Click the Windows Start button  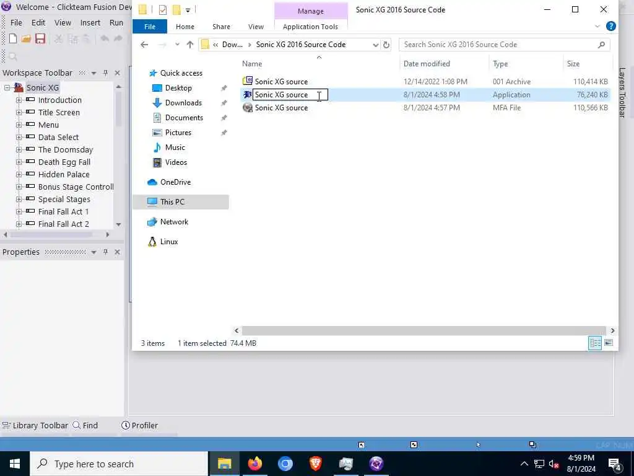coord(15,464)
